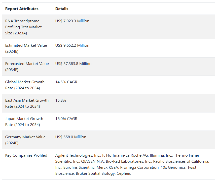
Task: Select the Estimated Market Value (2024E) label
Action: pos(26,48)
